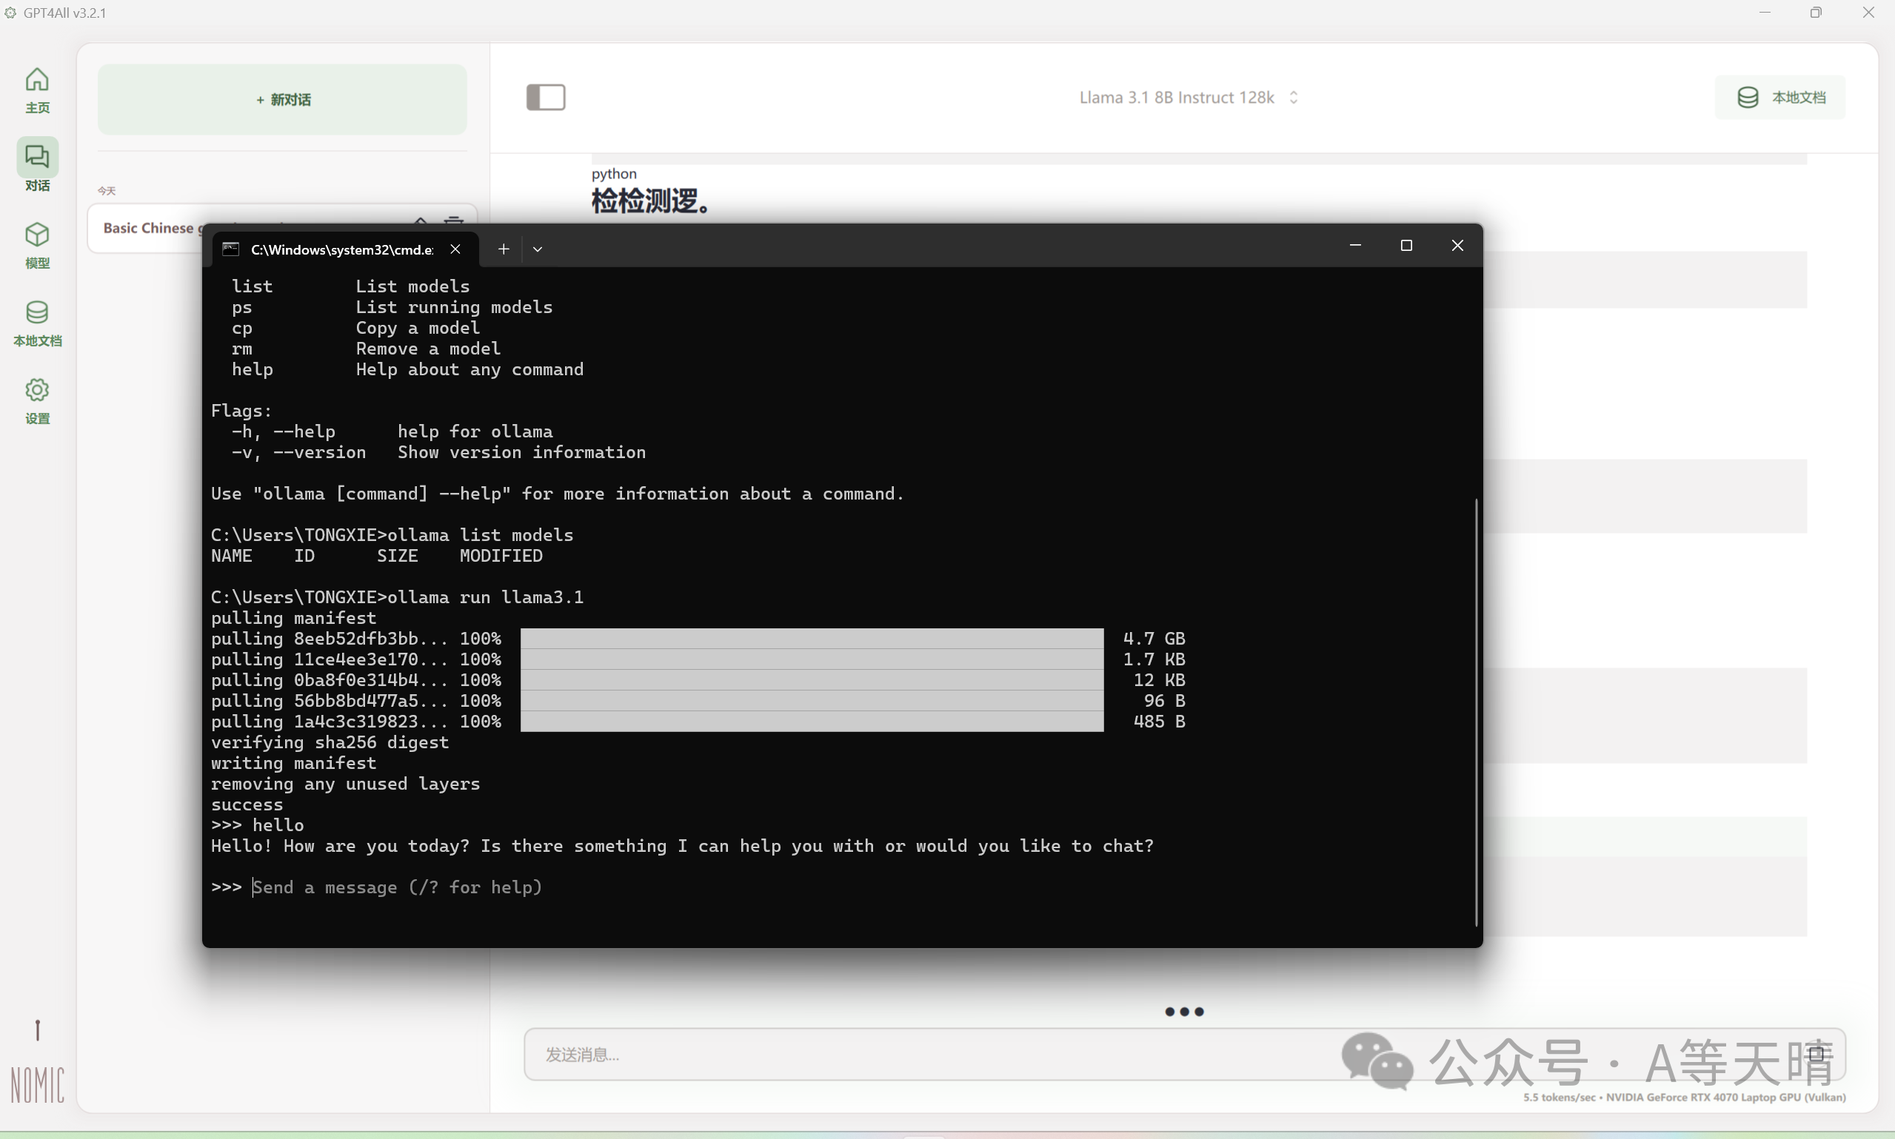
Task: Click the stop generation square icon
Action: coord(1815,1054)
